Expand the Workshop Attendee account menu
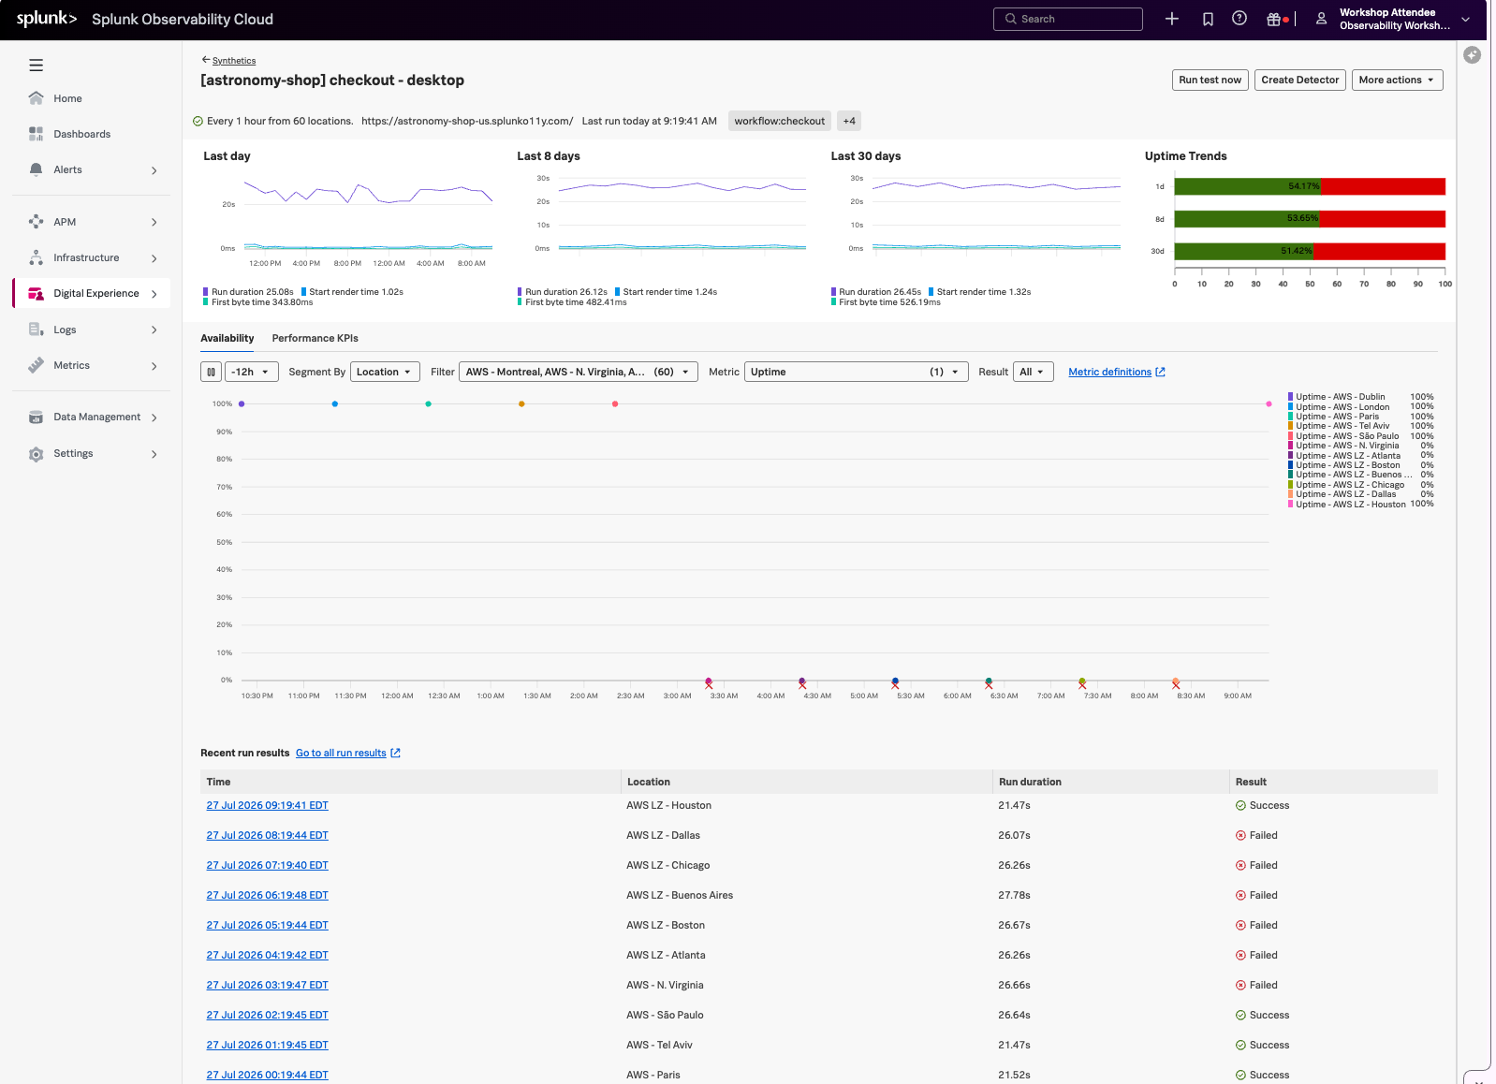Image resolution: width=1496 pixels, height=1084 pixels. coord(1466,19)
